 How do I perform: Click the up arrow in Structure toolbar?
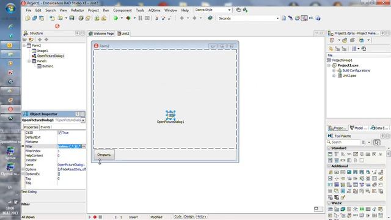(40, 39)
